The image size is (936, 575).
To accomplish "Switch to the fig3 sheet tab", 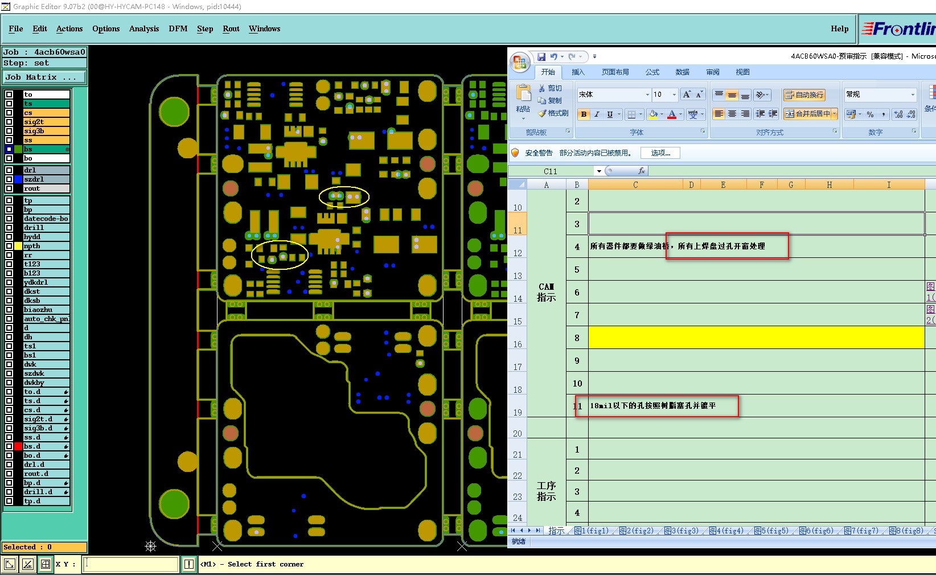I will click(x=681, y=531).
